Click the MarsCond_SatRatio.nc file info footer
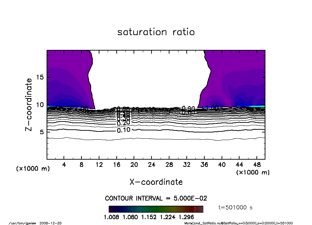 click(238, 223)
